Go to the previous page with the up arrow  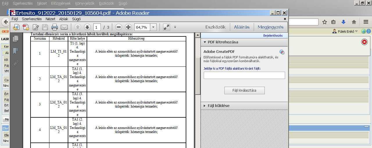78,27
